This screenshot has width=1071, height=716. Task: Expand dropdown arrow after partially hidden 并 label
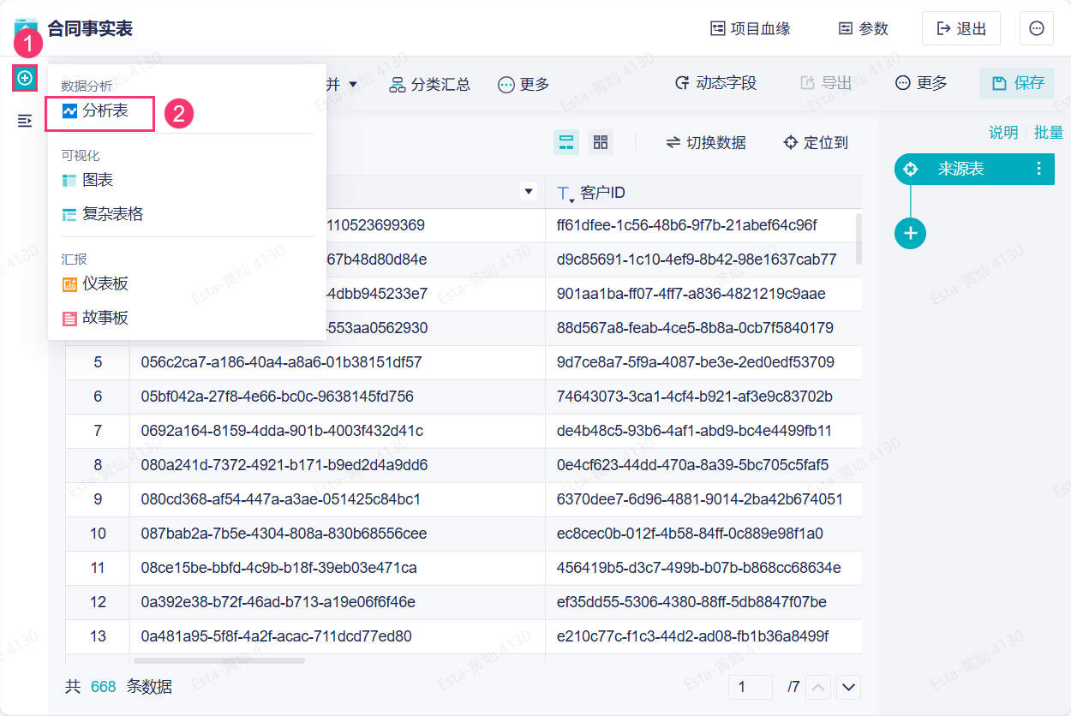353,84
